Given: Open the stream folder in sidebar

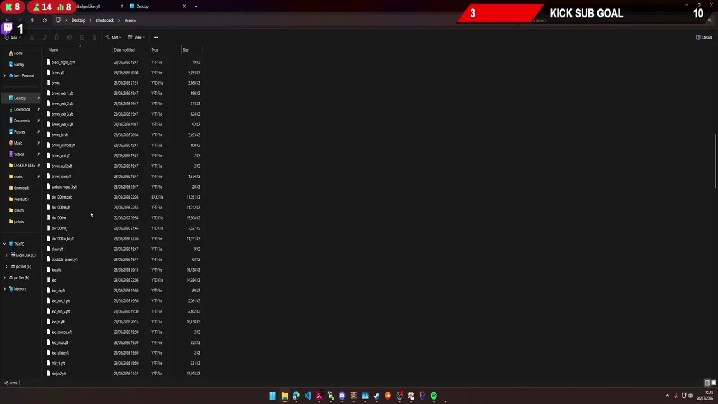Looking at the screenshot, I should (16, 210).
